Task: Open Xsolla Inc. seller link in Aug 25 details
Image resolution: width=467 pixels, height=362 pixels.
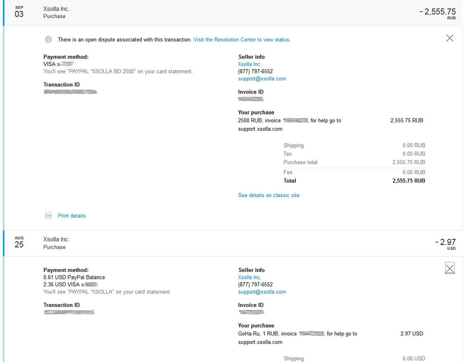Action: click(250, 277)
